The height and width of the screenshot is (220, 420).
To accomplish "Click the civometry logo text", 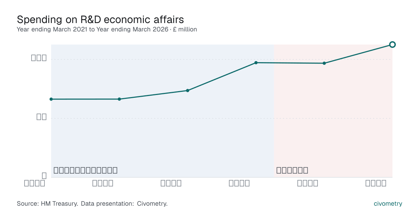I will pyautogui.click(x=388, y=204).
